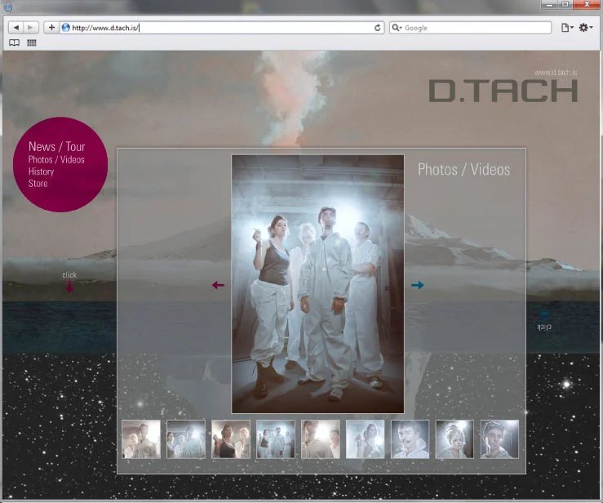Open the History page link
Screen dimensions: 603x503
coord(41,171)
